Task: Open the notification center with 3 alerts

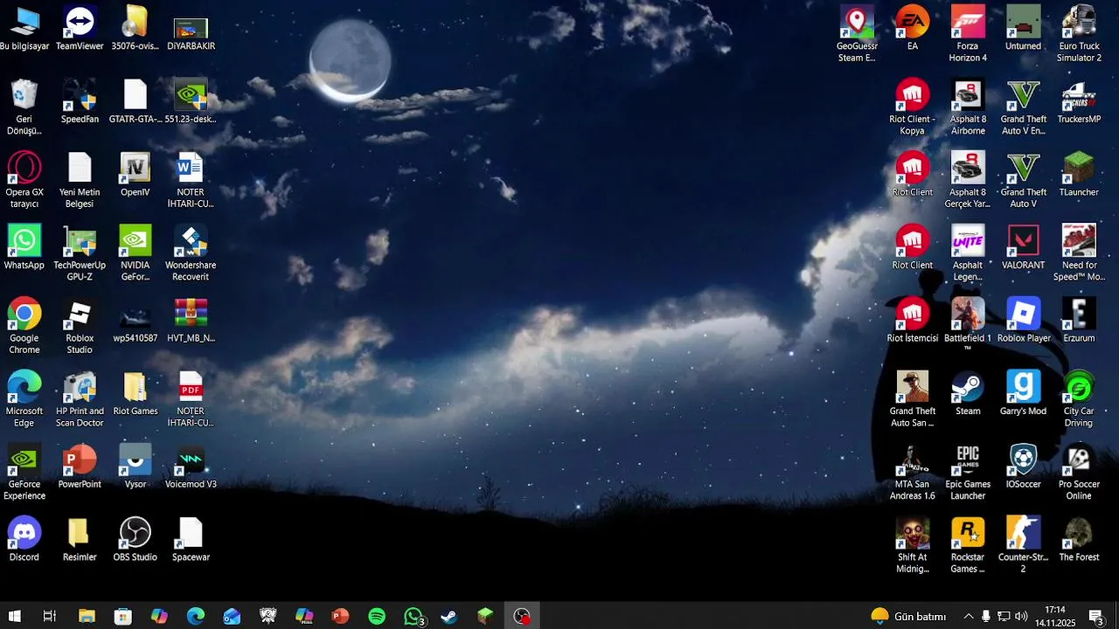Action: coord(1096,617)
